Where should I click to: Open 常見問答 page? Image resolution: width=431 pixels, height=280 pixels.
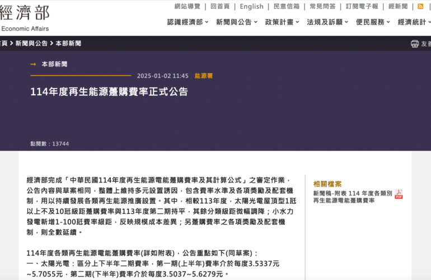(323, 6)
